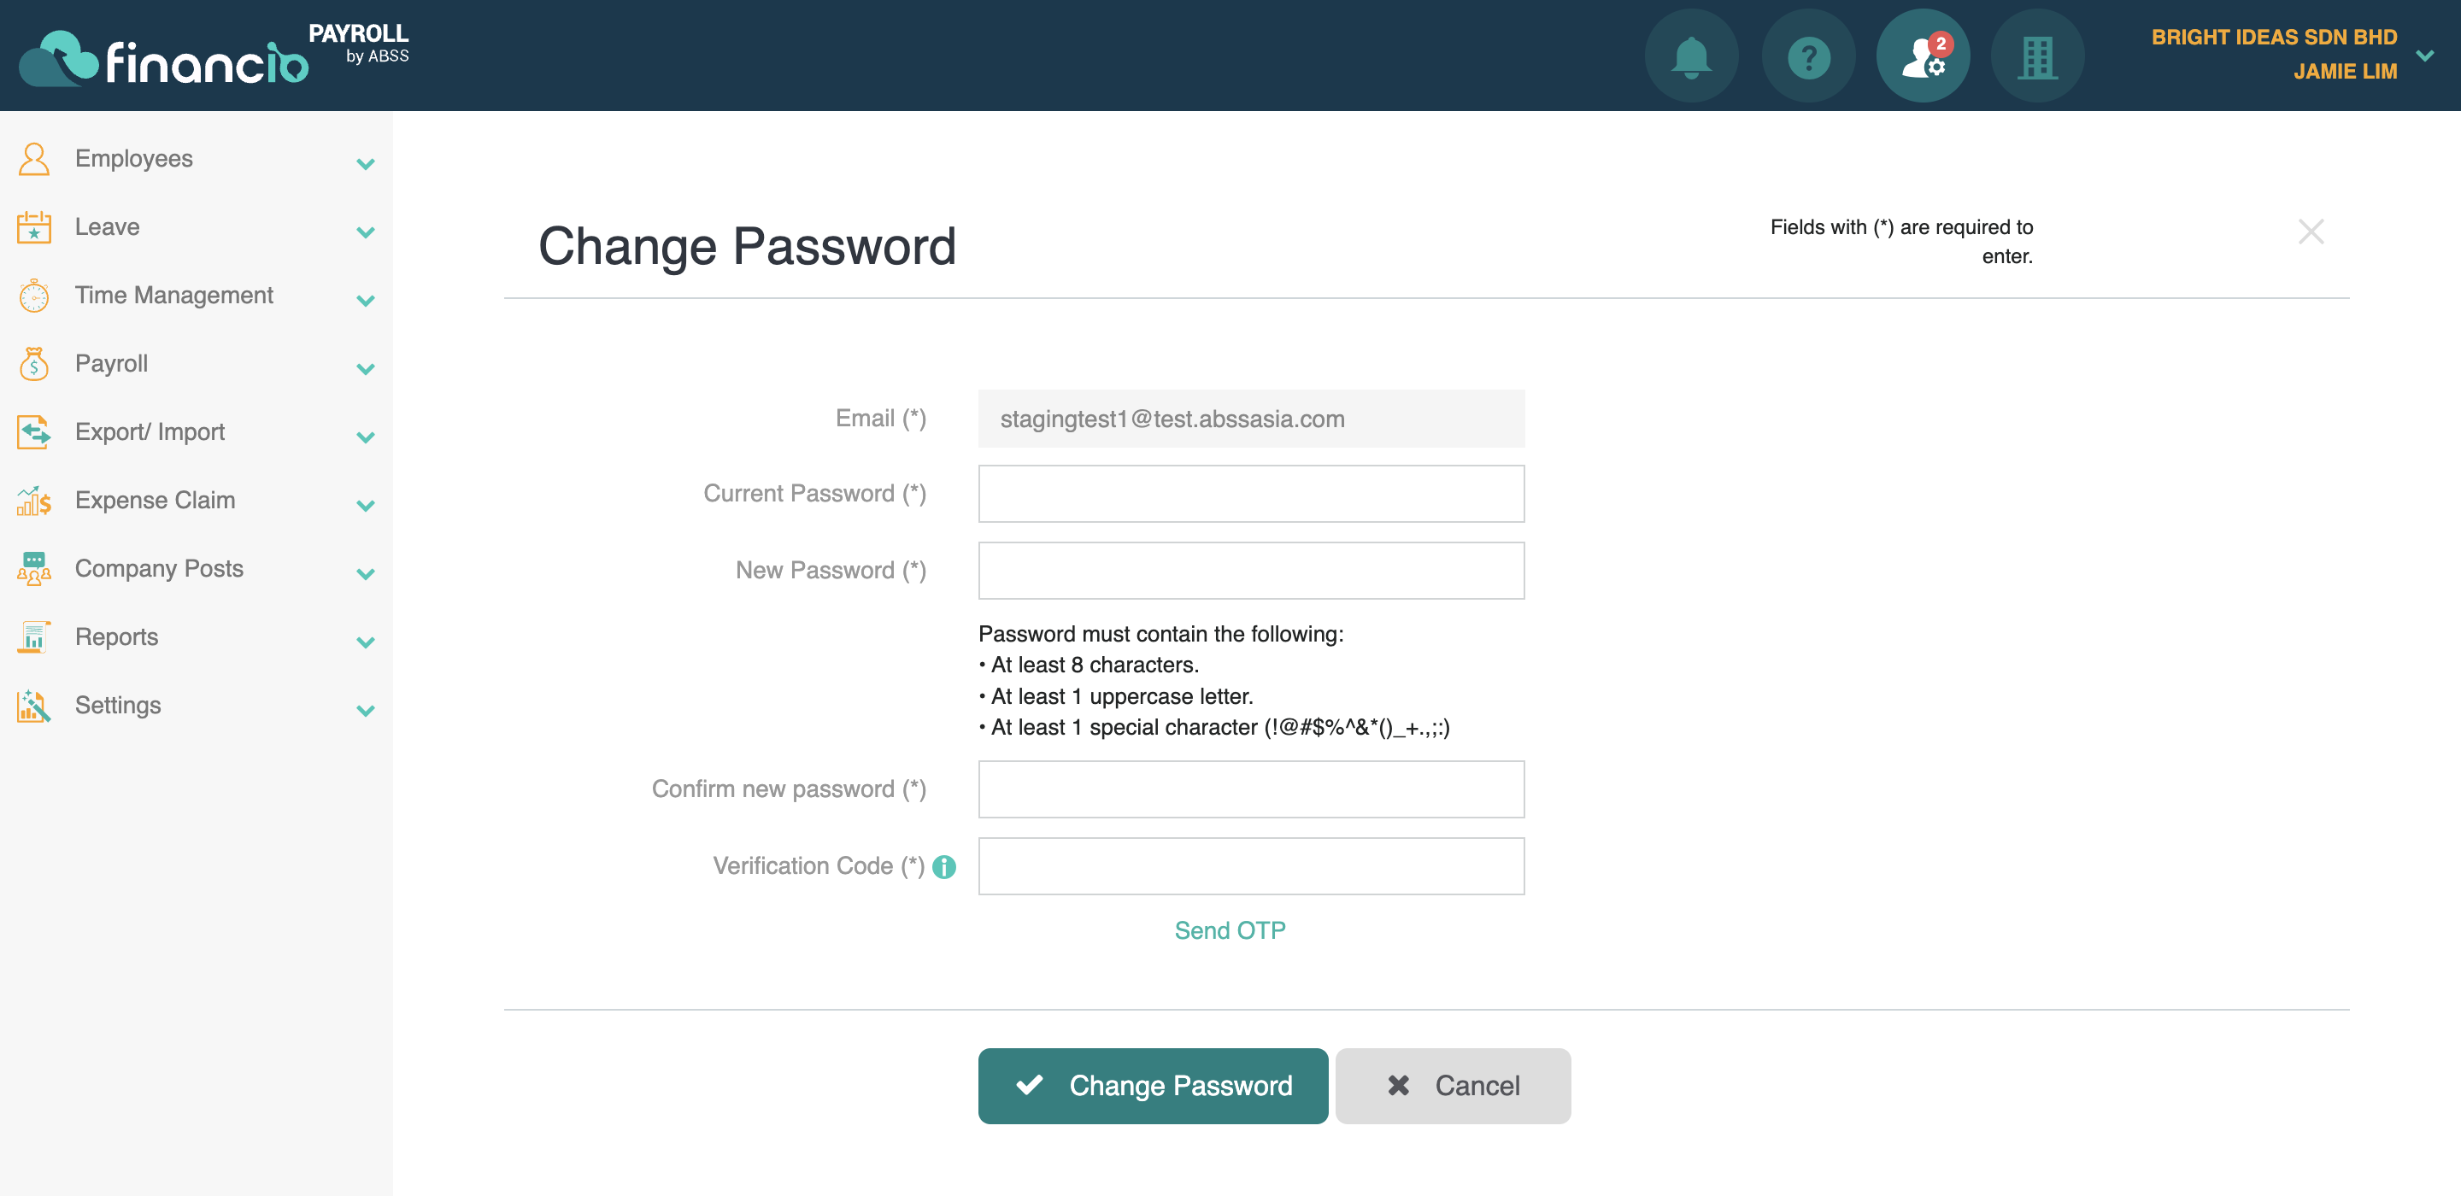Screen dimensions: 2461x1196
Task: Focus the Current Password input field
Action: [x=1252, y=494]
